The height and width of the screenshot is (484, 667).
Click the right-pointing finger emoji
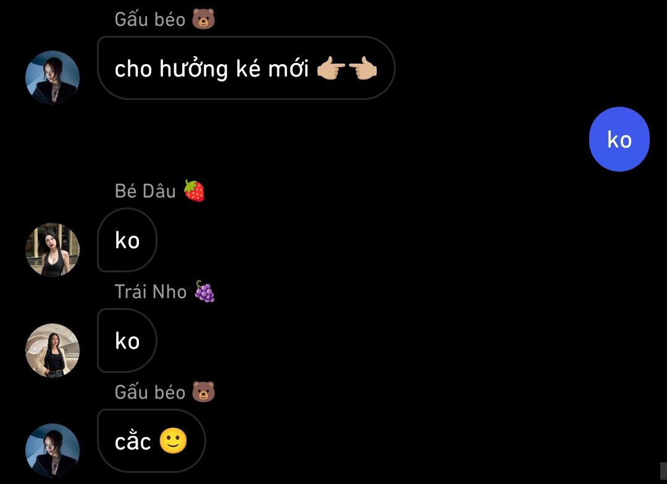[331, 69]
